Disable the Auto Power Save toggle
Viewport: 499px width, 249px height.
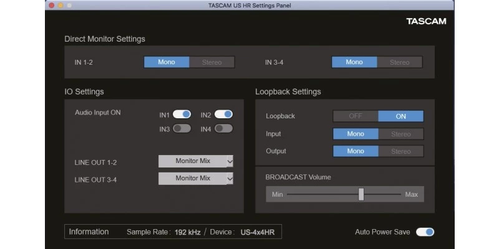click(x=425, y=232)
